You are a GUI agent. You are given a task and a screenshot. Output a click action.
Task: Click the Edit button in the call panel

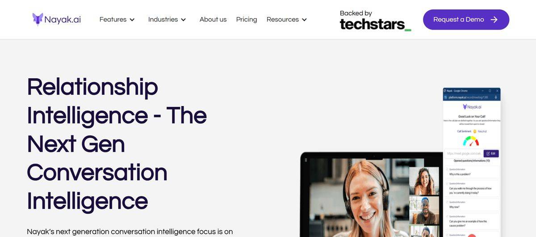tap(491, 153)
